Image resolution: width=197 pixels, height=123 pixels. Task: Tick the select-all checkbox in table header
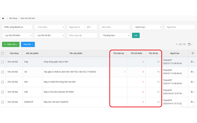3,54
